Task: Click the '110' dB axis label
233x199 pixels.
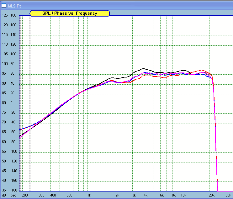Action: 5,44
